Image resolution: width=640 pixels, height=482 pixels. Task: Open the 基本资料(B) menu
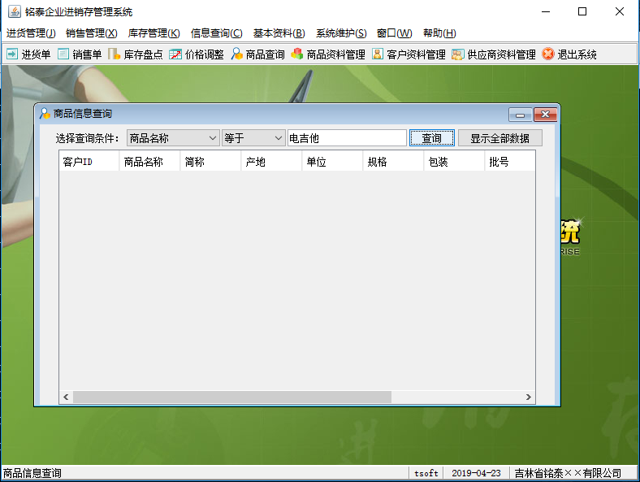click(x=279, y=33)
